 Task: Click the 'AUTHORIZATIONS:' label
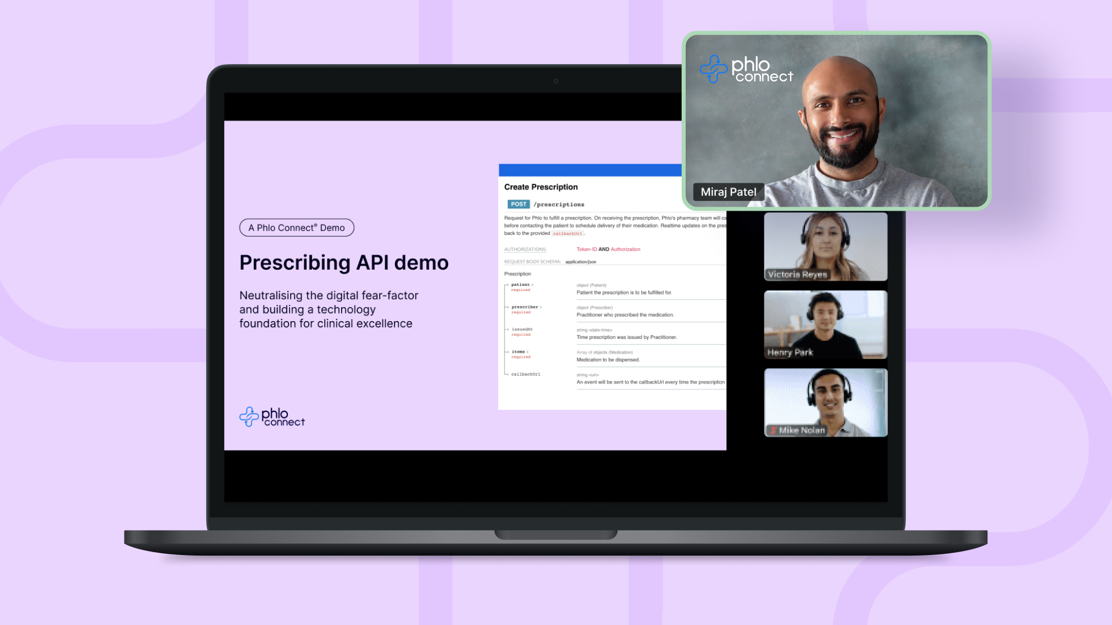coord(525,249)
